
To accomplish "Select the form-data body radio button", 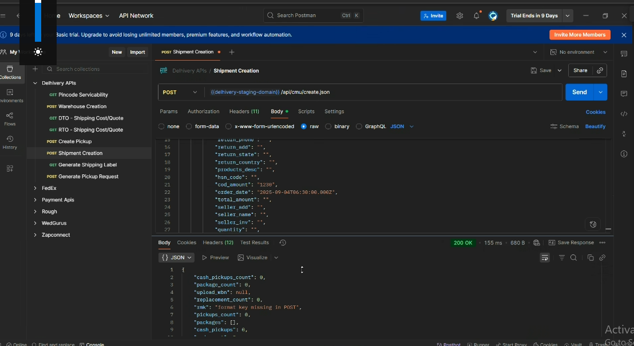I will pyautogui.click(x=189, y=126).
